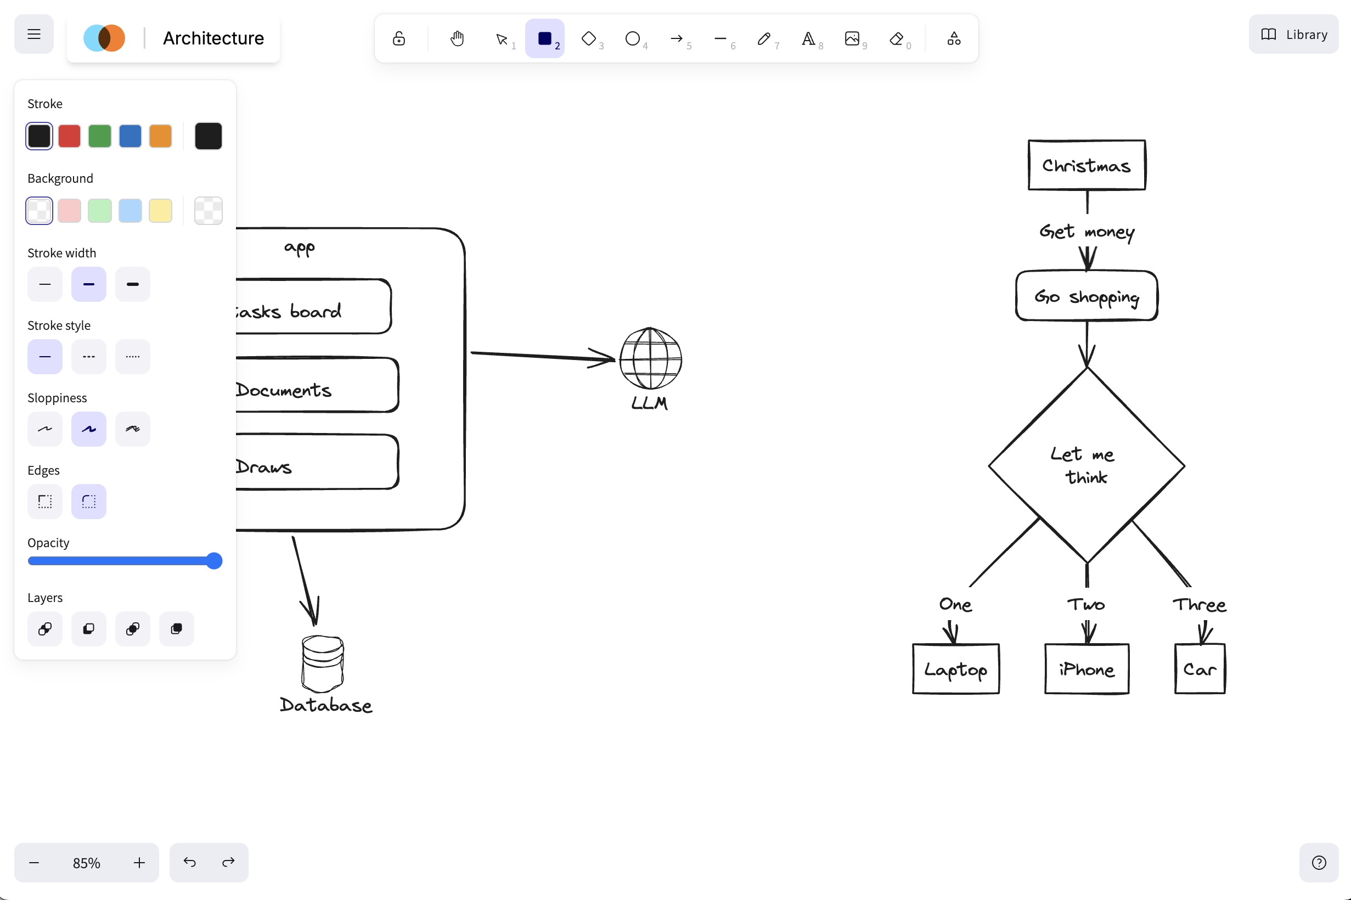Select the Hand pan tool
This screenshot has height=900, width=1351.
pyautogui.click(x=457, y=38)
